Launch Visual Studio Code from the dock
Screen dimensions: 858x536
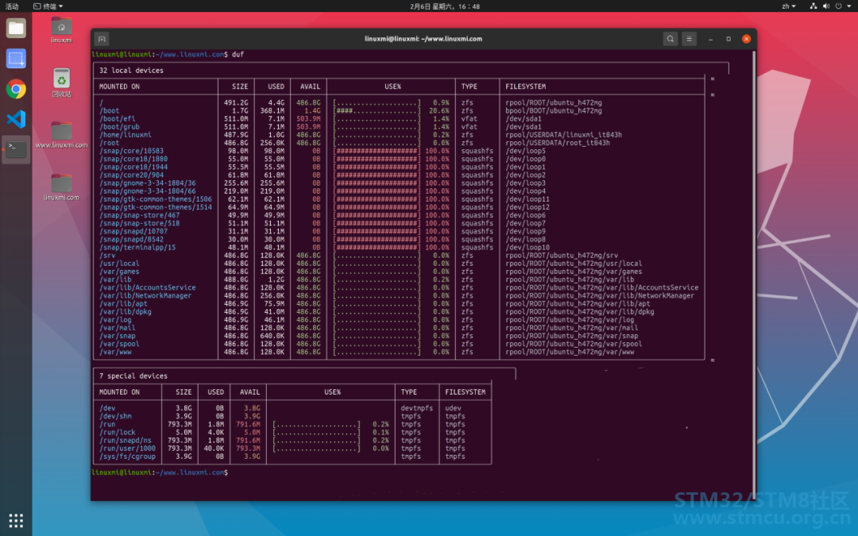coord(16,119)
